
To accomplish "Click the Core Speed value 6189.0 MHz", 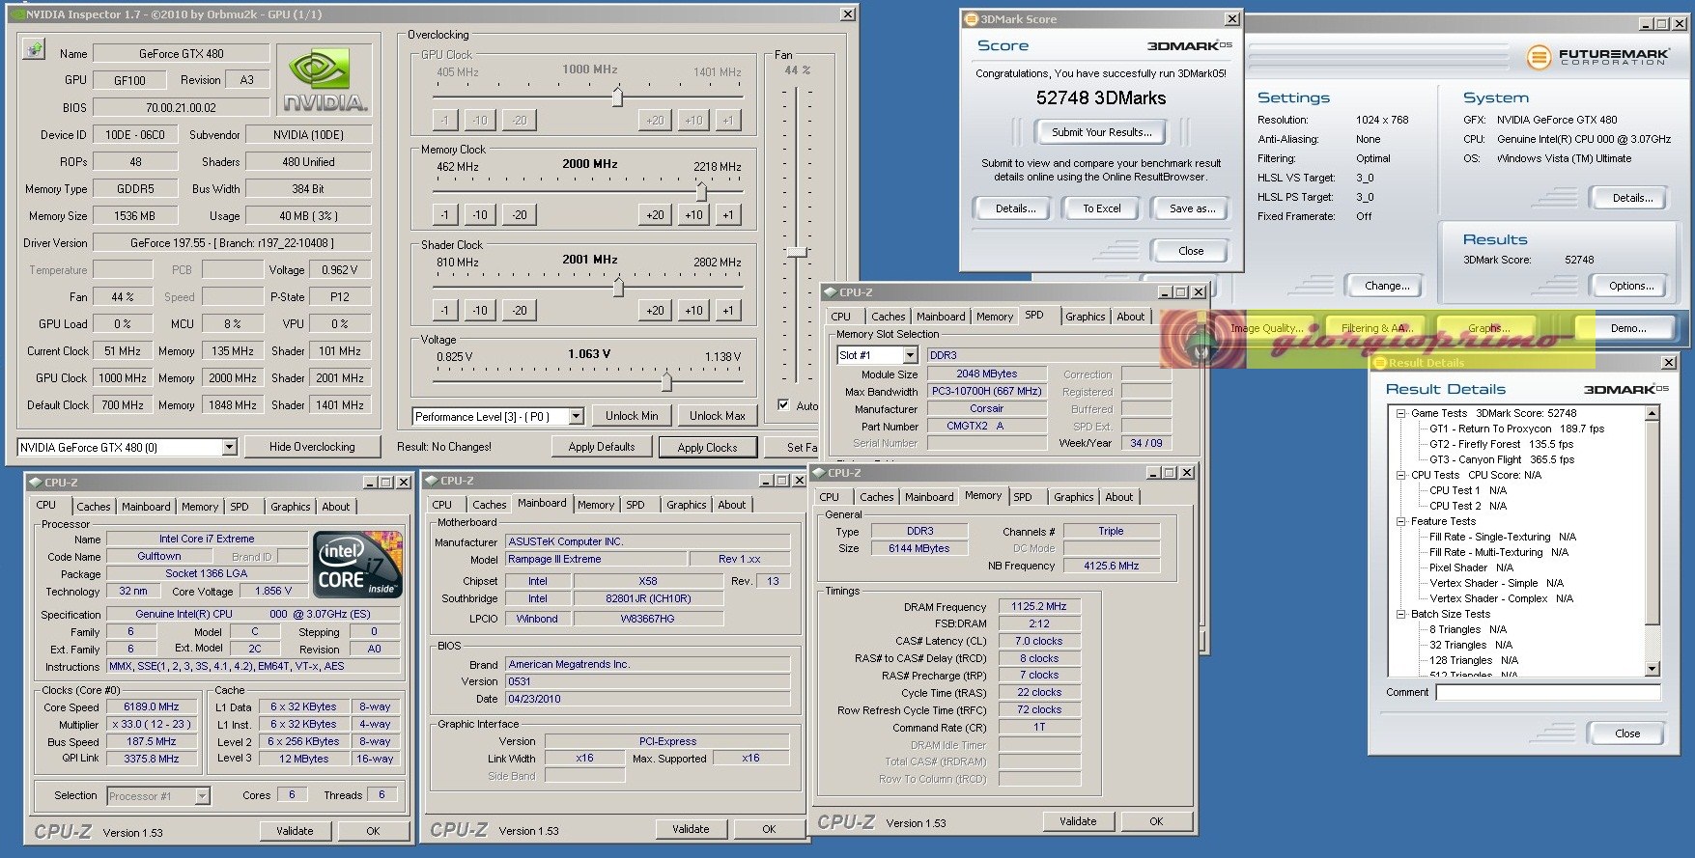I will [x=152, y=707].
